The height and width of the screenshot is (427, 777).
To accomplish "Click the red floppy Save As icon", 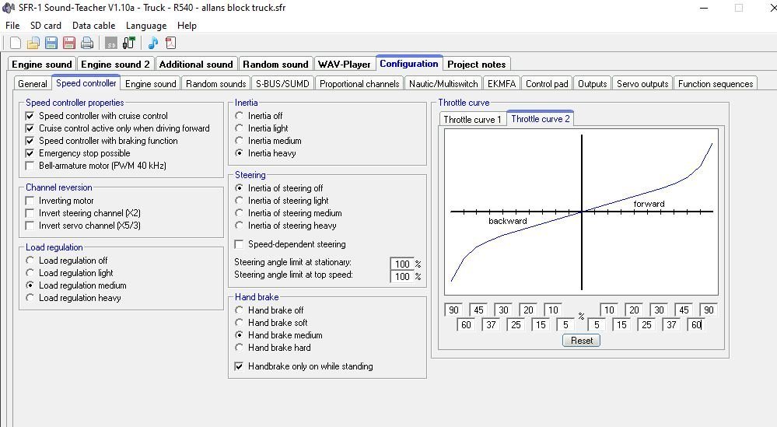I will (x=69, y=43).
